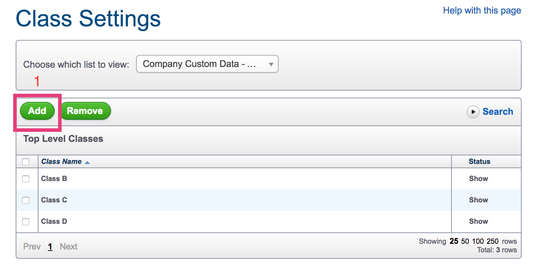This screenshot has width=543, height=273.
Task: Expand the Search link
Action: pyautogui.click(x=498, y=112)
